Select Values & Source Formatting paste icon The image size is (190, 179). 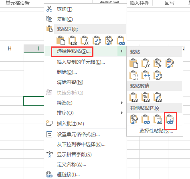(158, 97)
